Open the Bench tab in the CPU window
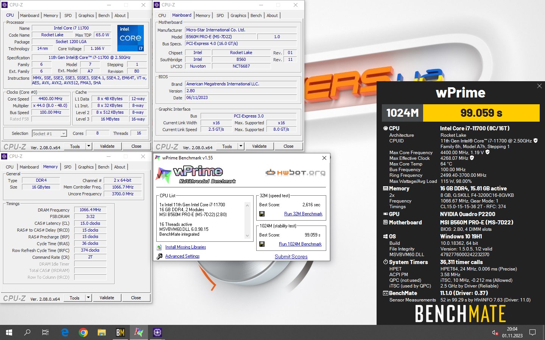The width and height of the screenshot is (545, 340). click(104, 15)
